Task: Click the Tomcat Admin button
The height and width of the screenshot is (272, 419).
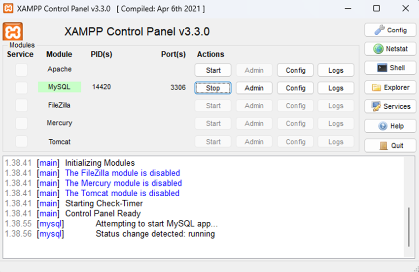Action: coord(254,142)
